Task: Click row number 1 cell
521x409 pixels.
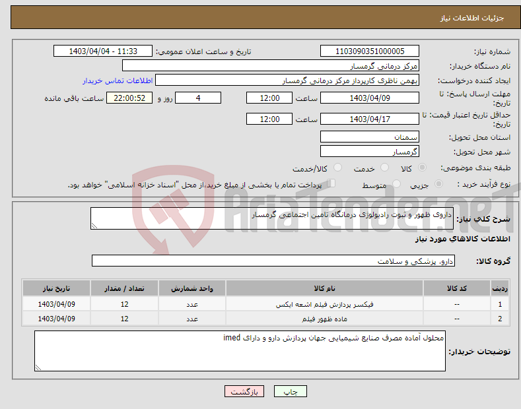Action: [x=500, y=304]
